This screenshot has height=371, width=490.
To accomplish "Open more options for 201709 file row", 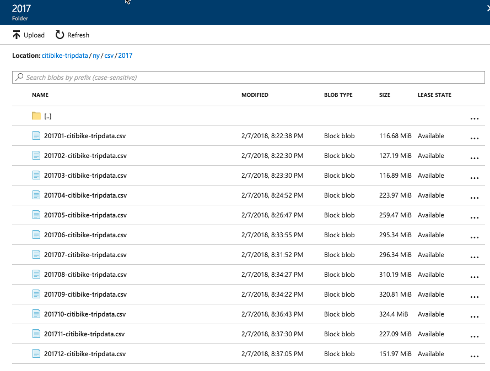I will coord(475,297).
